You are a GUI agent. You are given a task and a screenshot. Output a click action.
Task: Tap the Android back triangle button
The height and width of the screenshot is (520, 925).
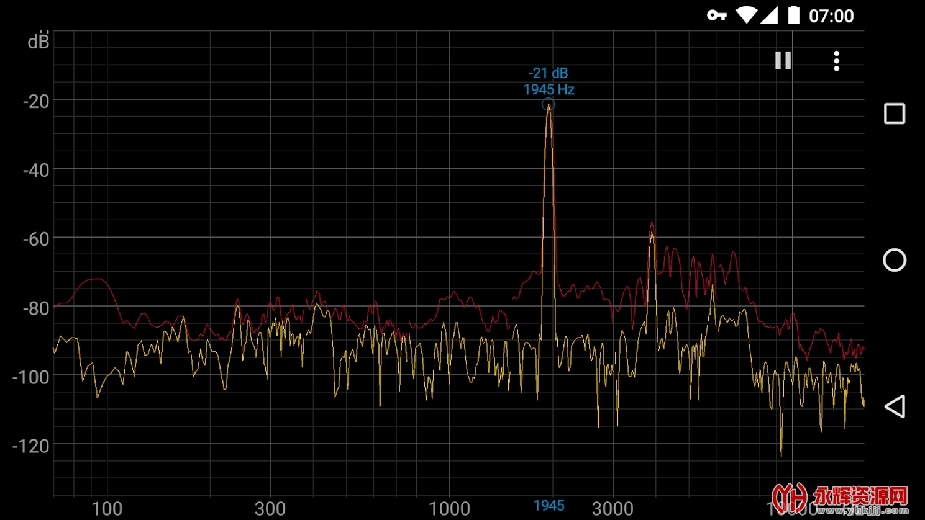click(x=894, y=406)
